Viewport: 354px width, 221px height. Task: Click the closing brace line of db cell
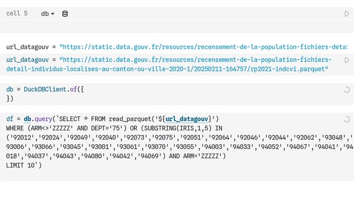(9, 99)
